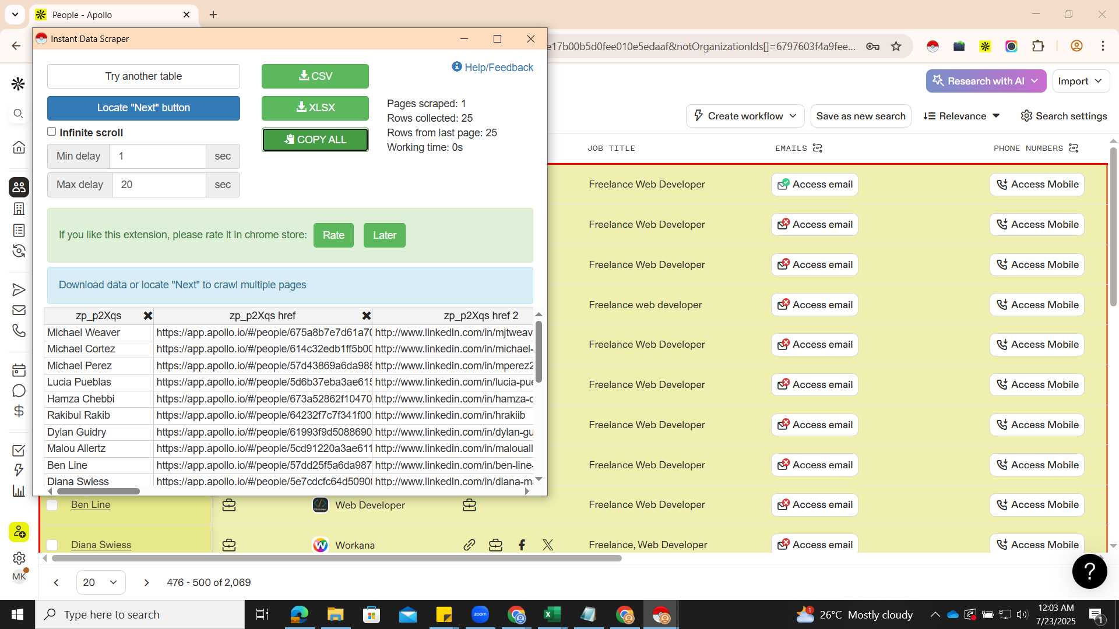The height and width of the screenshot is (629, 1119).
Task: Click Try another table button
Action: pyautogui.click(x=143, y=76)
